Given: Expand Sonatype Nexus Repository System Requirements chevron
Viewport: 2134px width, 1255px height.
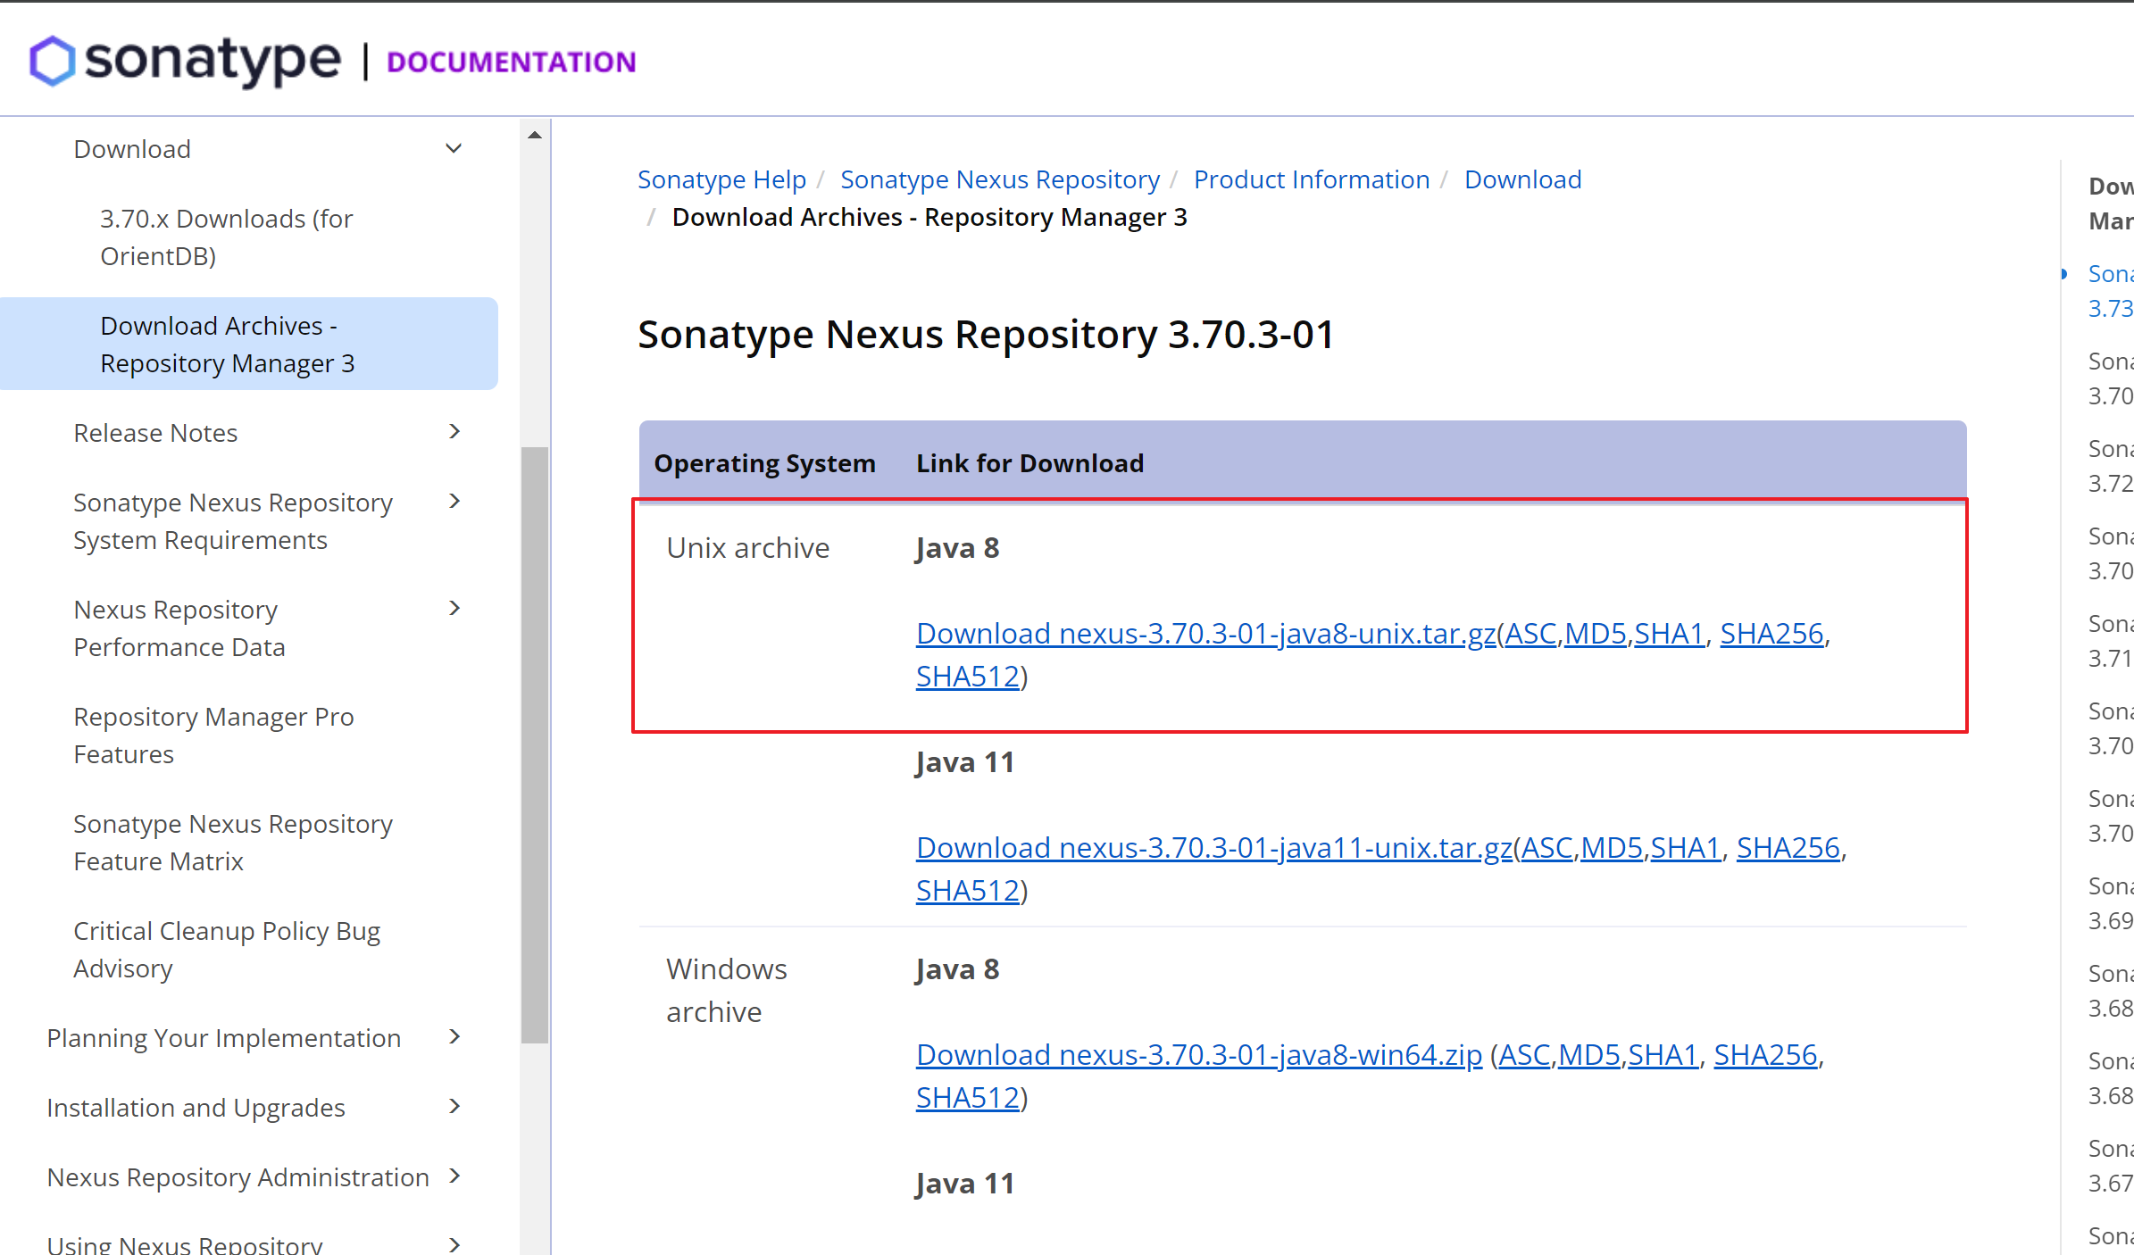Looking at the screenshot, I should point(454,502).
